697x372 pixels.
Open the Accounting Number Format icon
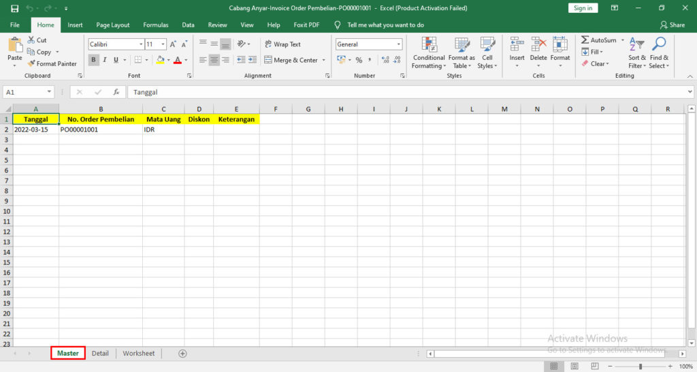(341, 60)
